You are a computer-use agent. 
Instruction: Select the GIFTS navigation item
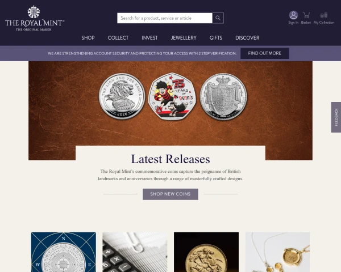click(216, 38)
